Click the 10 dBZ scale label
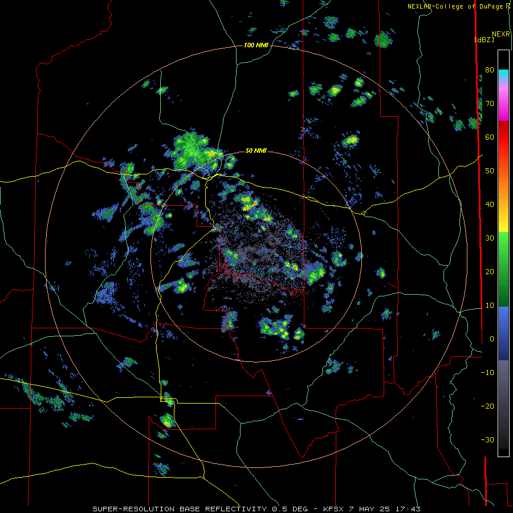 click(490, 306)
